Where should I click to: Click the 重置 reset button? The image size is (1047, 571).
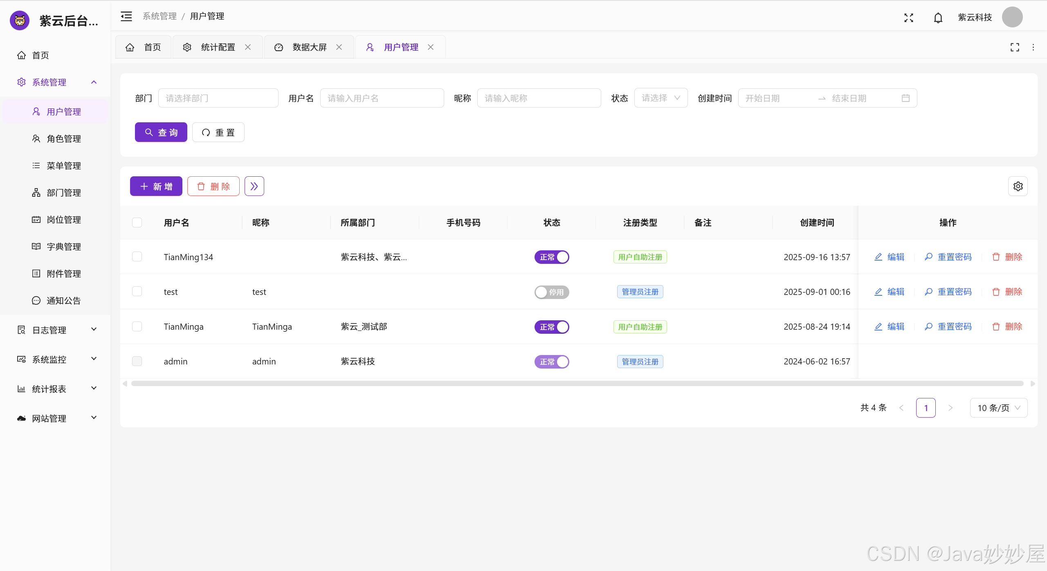218,132
